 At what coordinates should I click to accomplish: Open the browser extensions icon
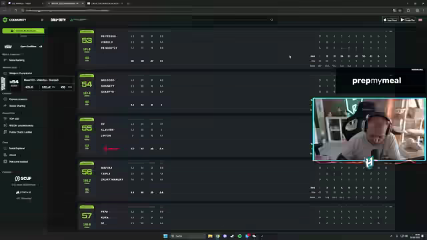408,11
